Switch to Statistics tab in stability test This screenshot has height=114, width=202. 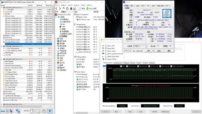tap(152, 63)
